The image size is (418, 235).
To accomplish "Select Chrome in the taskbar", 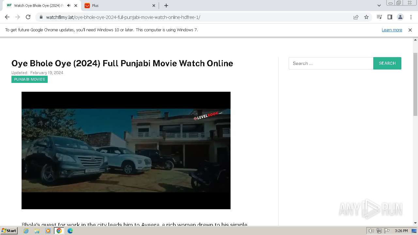I will (59, 231).
